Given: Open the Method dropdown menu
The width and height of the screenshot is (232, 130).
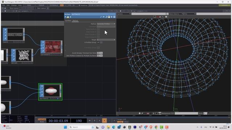Looking at the screenshot, I should click(106, 24).
